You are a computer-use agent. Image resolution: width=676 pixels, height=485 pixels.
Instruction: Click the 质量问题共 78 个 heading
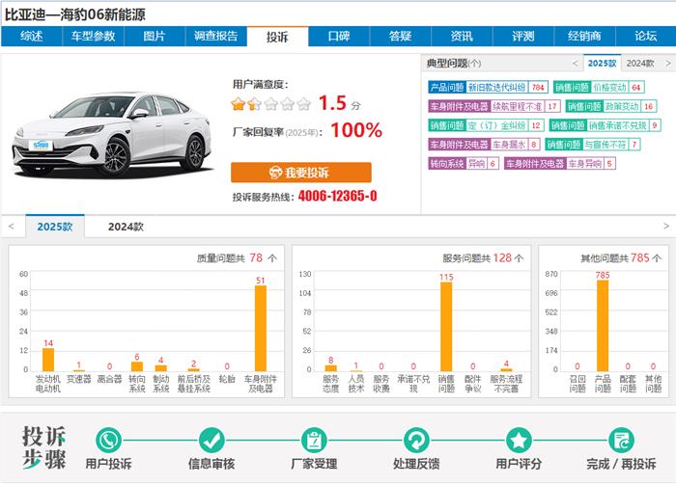coord(237,258)
